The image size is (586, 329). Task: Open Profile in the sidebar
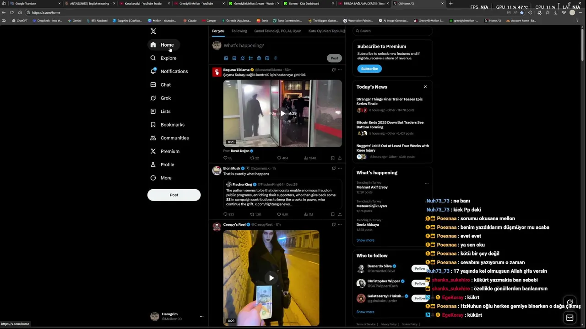(162, 164)
